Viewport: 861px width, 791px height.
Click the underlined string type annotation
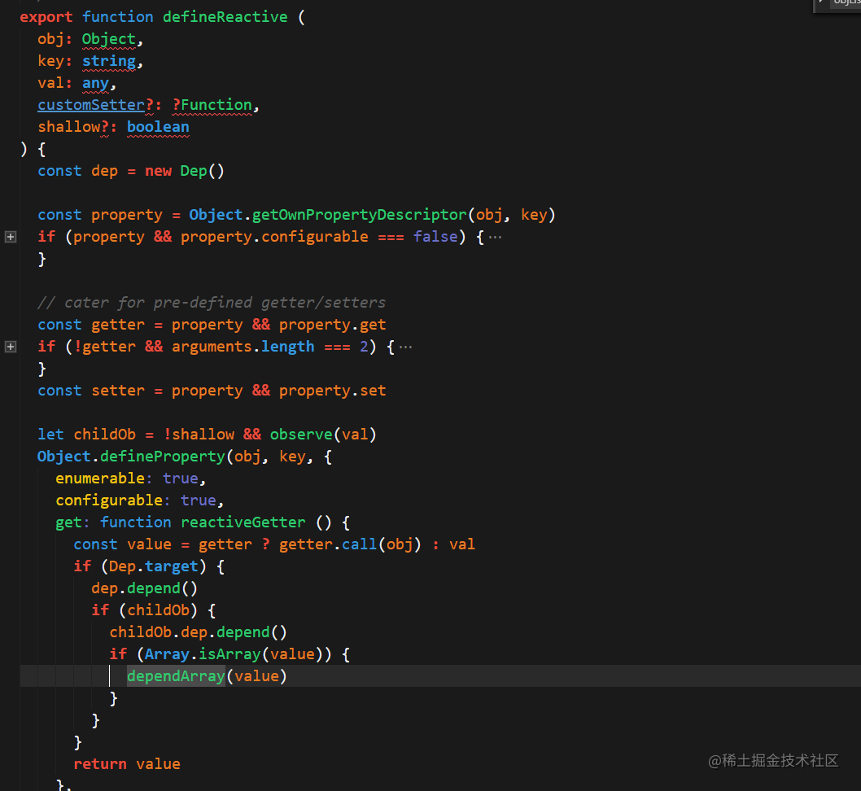109,60
